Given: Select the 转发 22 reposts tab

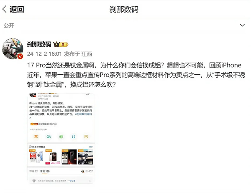Looking at the screenshot, I should pos(33,171).
